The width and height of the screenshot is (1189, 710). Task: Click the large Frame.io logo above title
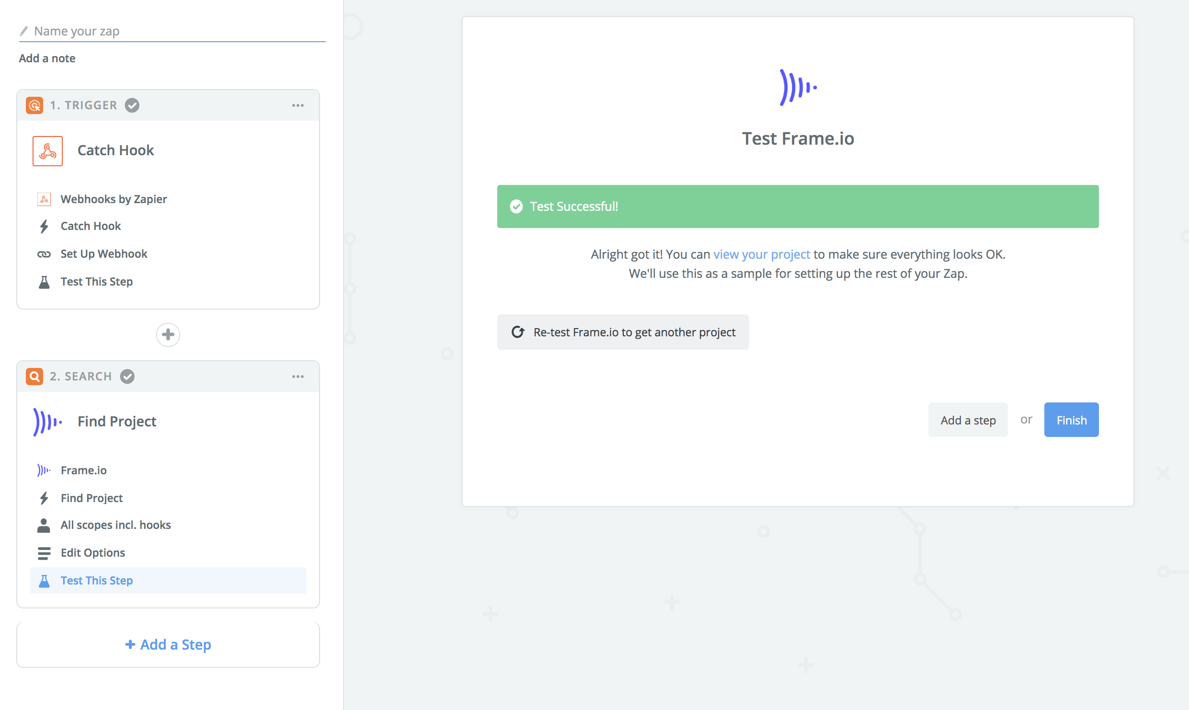[798, 87]
